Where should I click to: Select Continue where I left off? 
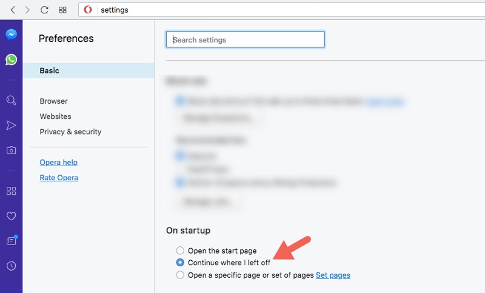pyautogui.click(x=180, y=263)
